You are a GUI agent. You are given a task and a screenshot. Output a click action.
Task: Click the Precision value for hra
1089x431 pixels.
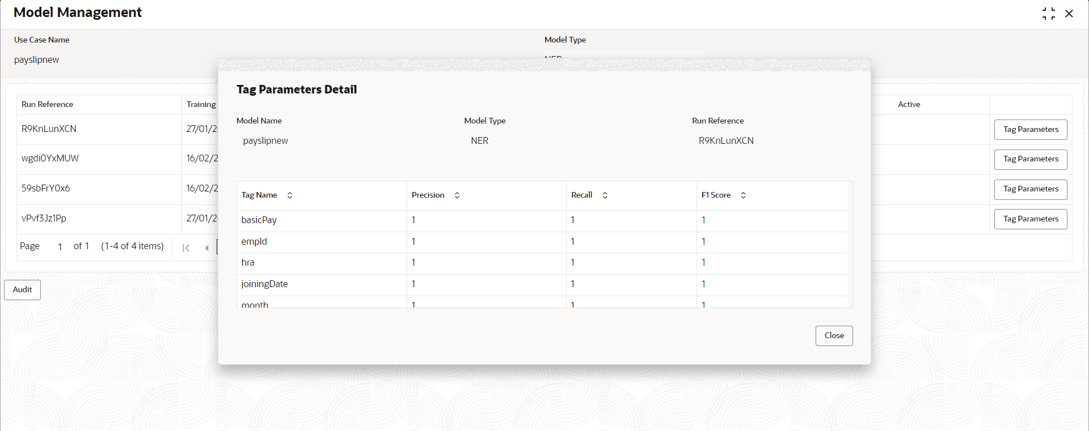tap(413, 263)
